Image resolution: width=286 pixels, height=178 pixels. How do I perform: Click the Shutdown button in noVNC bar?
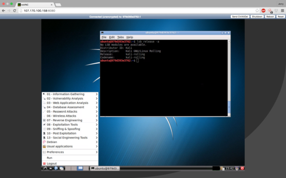pyautogui.click(x=257, y=16)
